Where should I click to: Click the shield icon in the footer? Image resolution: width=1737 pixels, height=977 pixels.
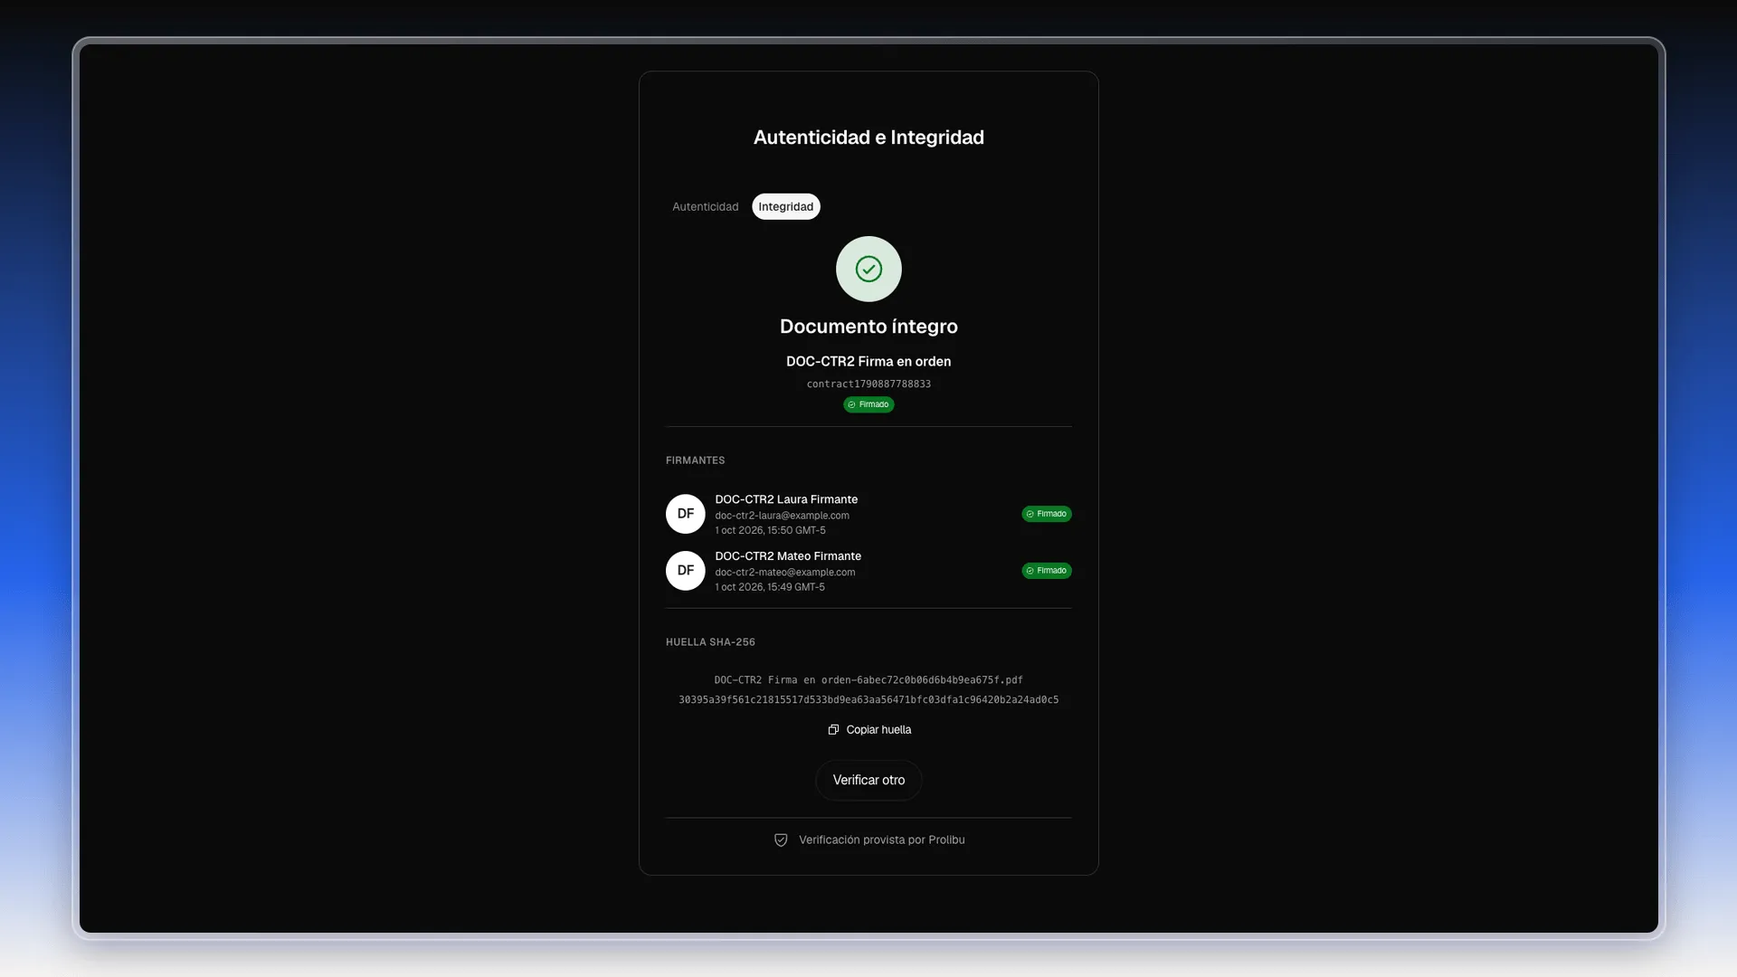pyautogui.click(x=781, y=840)
